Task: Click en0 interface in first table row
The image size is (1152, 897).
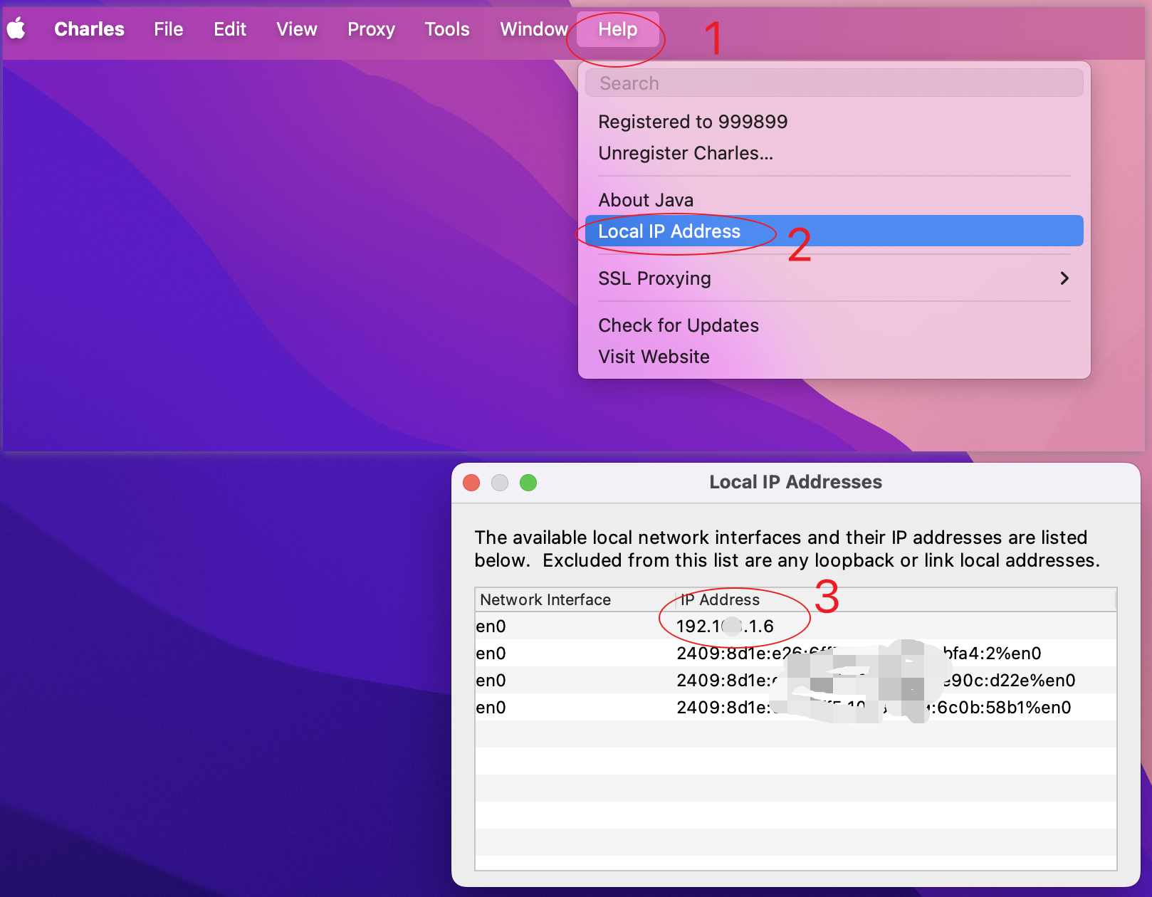Action: [x=491, y=626]
